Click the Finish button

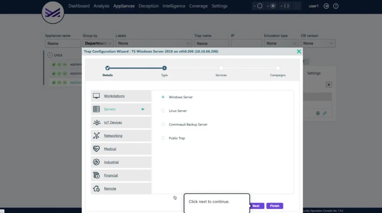[275, 206]
